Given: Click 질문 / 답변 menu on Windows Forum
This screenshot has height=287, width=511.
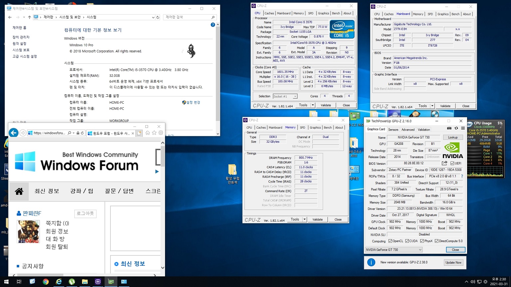Looking at the screenshot, I should (x=119, y=191).
